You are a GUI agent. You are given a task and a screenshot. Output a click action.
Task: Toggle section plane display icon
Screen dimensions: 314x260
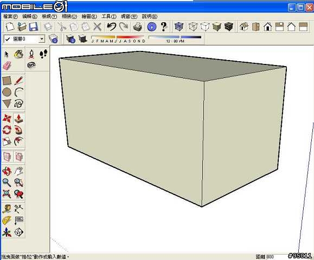tap(7, 157)
